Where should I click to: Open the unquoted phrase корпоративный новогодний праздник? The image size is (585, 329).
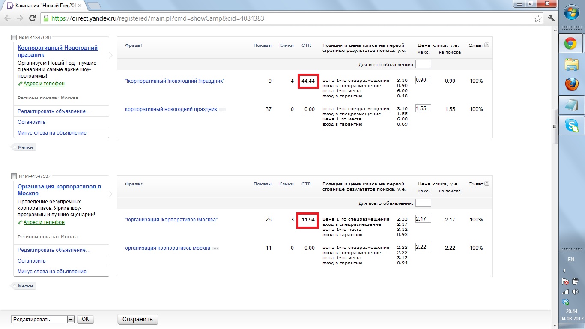pyautogui.click(x=171, y=109)
